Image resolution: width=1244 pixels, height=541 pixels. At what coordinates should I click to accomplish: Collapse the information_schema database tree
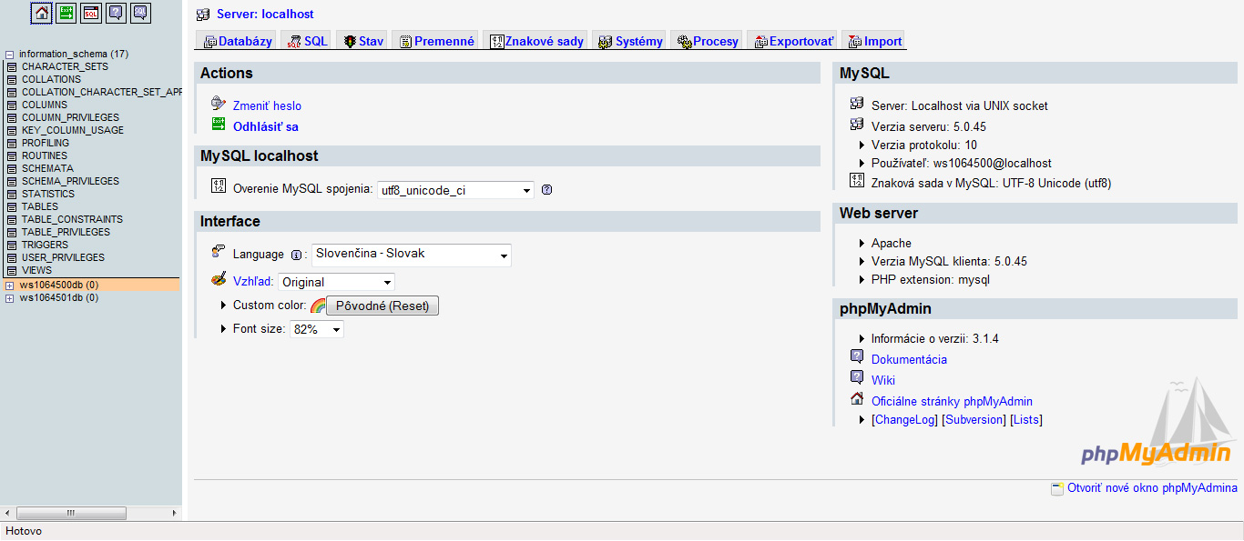(x=10, y=55)
